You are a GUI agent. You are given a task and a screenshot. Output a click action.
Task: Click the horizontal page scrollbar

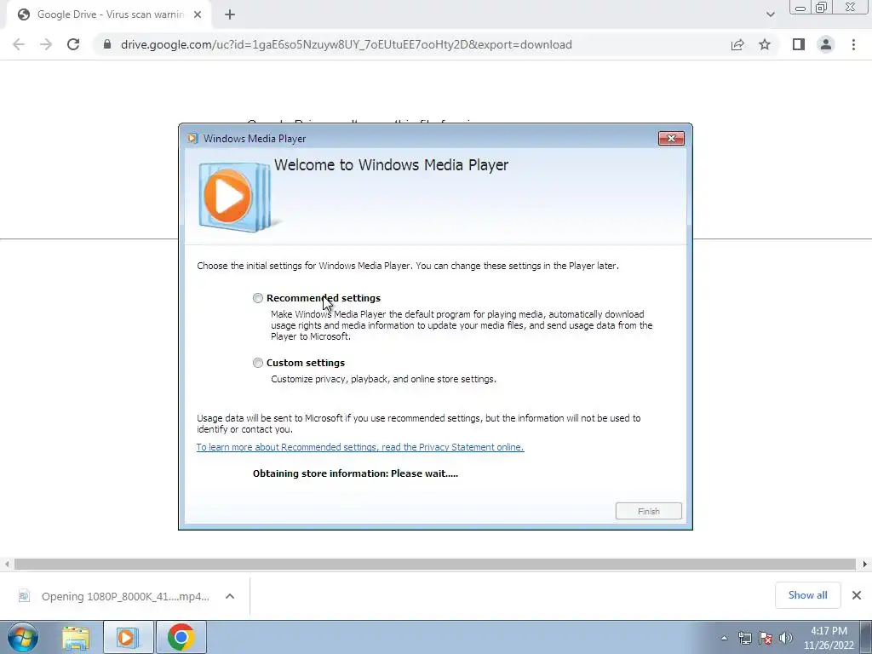click(435, 564)
